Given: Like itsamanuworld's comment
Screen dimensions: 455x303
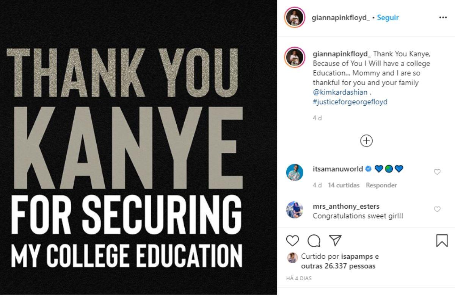Looking at the screenshot, I should 437,172.
